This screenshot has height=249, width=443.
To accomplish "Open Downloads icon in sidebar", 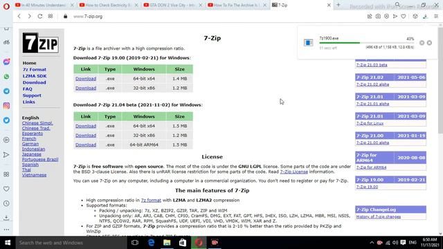I will 6,218.
